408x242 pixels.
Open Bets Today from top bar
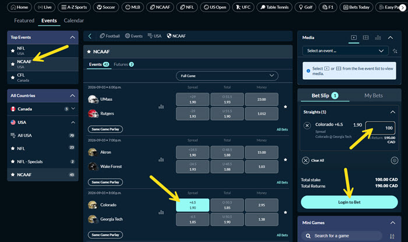point(356,7)
